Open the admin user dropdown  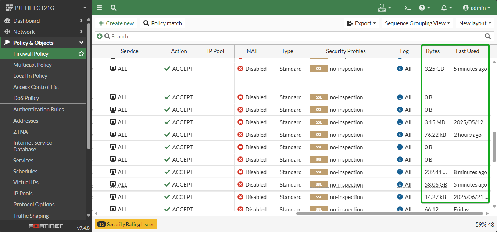(476, 8)
